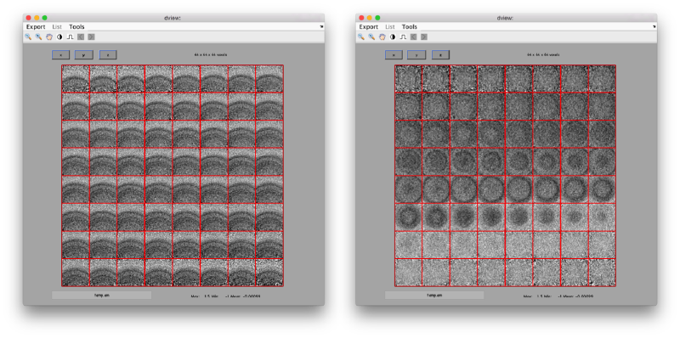This screenshot has height=338, width=680.
Task: Open the contrast half-circle tool in the arc-slices window
Action: [59, 37]
